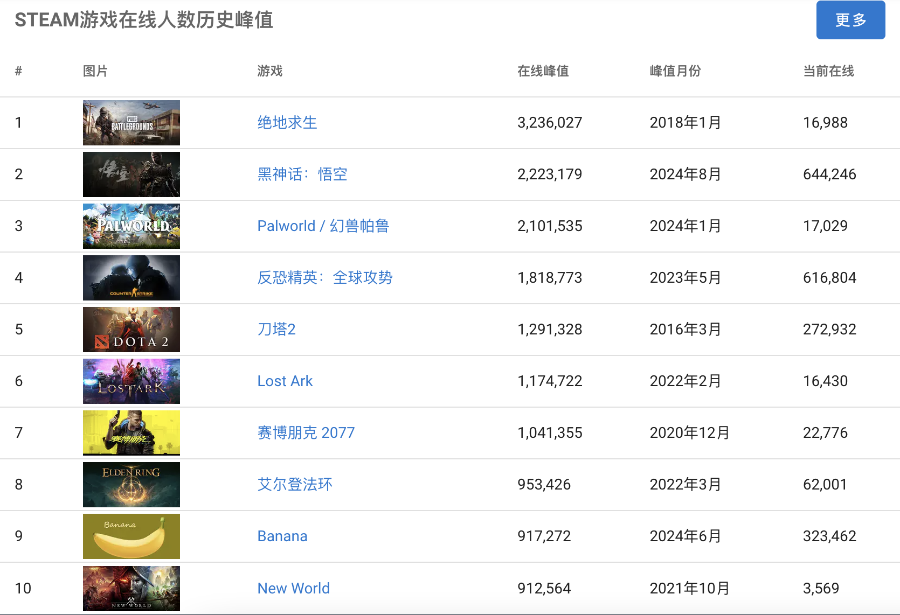Open the Cyberpunk 2077 yellow cover image
Viewport: 900px width, 615px height.
point(131,432)
